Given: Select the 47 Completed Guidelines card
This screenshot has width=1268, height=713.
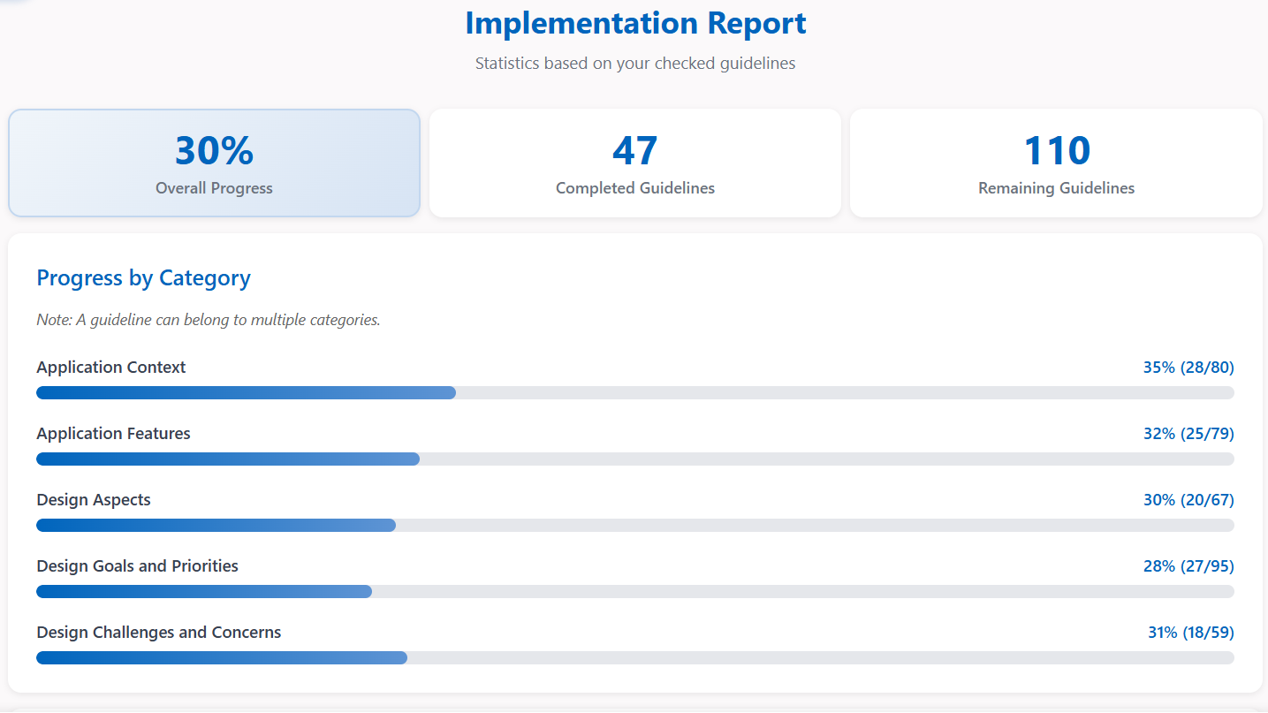Looking at the screenshot, I should [x=635, y=163].
